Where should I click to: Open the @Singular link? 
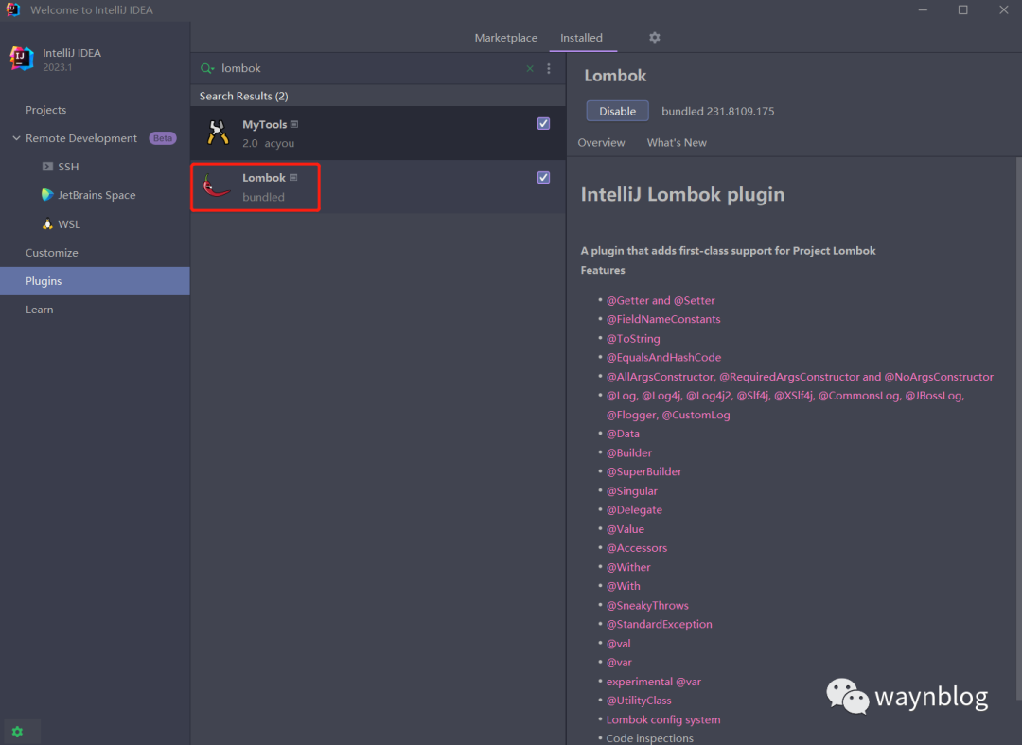point(631,491)
